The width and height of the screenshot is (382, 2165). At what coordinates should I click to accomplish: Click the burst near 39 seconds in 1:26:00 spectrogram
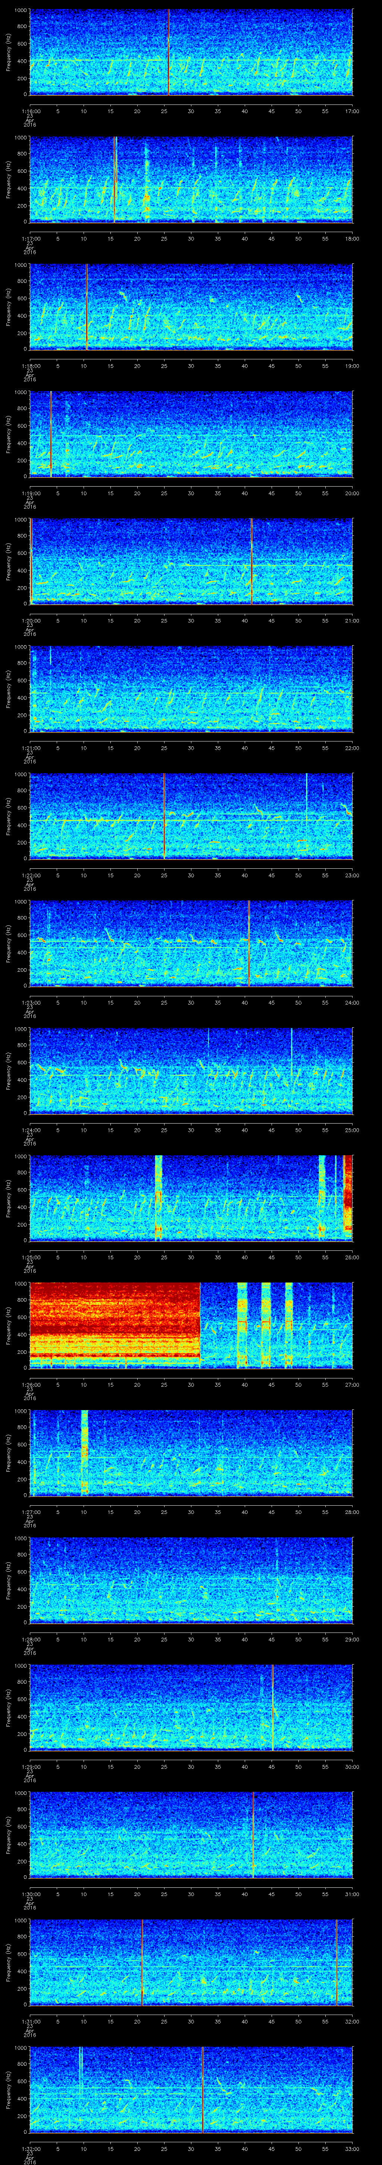pos(242,1325)
